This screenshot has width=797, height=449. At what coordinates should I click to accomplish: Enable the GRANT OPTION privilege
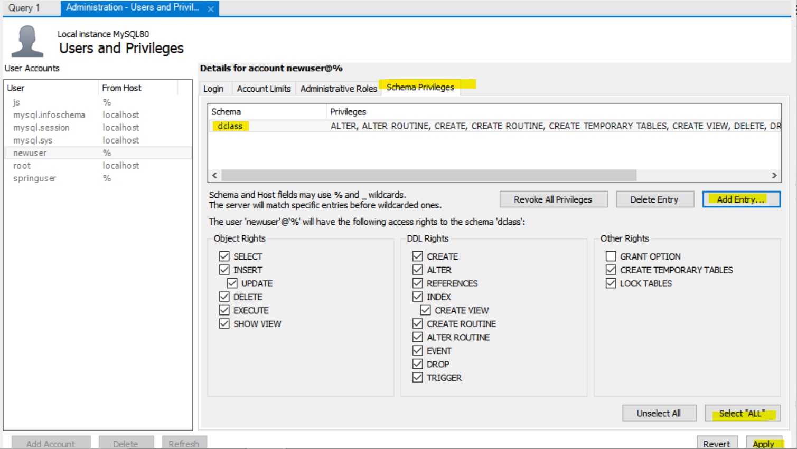tap(611, 256)
